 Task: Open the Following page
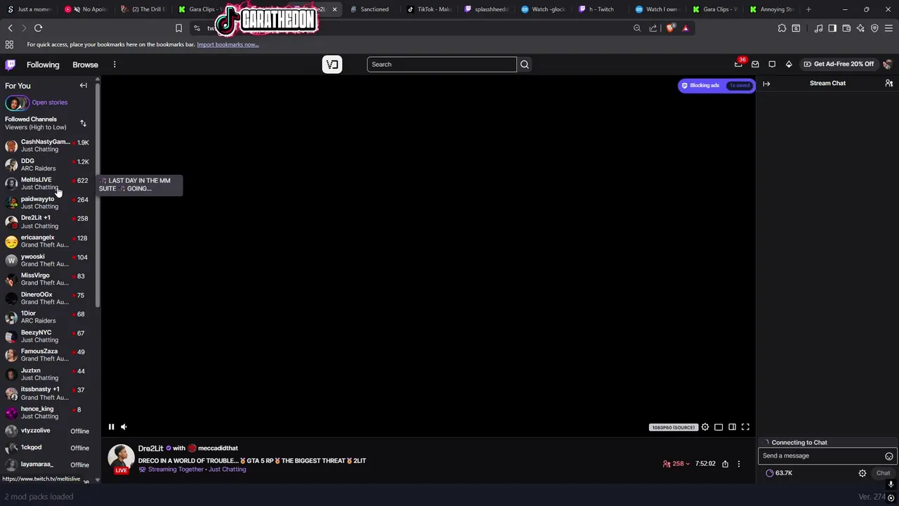(43, 65)
